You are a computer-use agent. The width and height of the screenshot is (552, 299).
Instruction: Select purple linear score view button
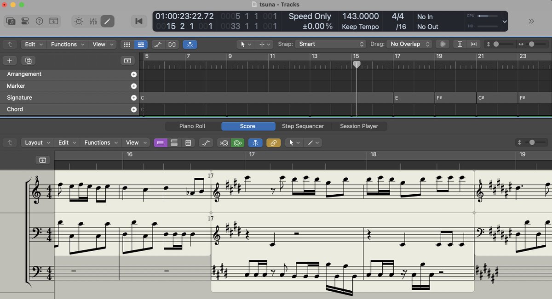[161, 143]
